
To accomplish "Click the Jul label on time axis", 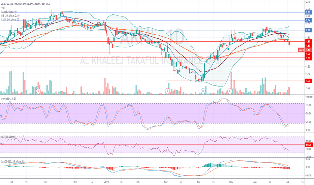I will 288,182.
